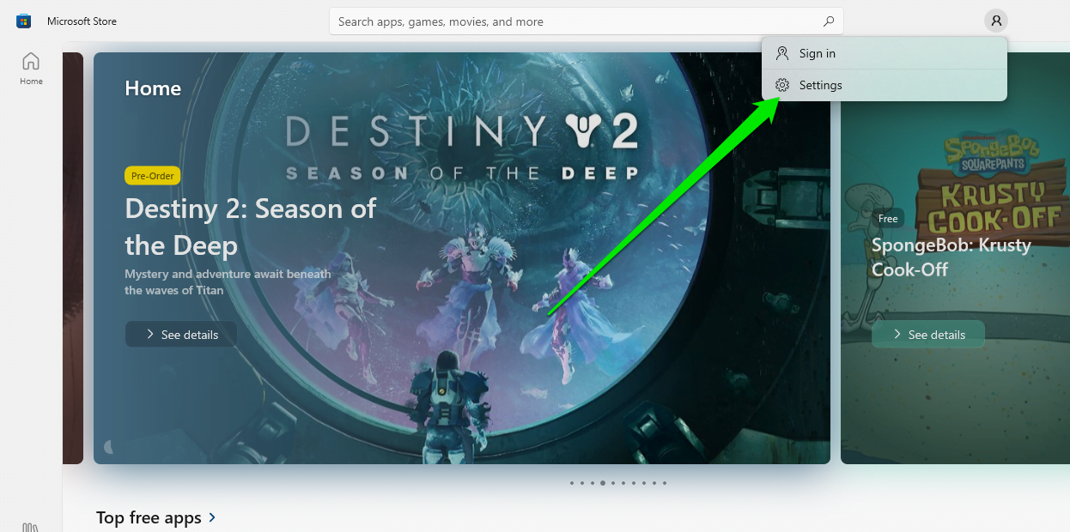Viewport: 1070px width, 532px height.
Task: Select the active fourth carousel dot
Action: 603,483
